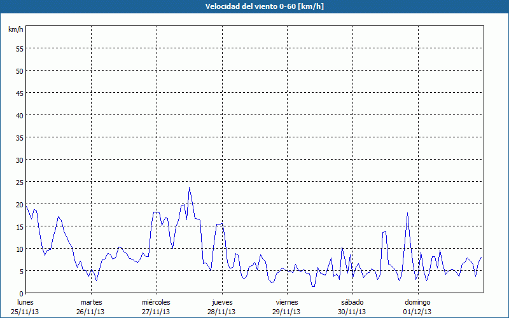The width and height of the screenshot is (509, 318).
Task: Click the 55 value on the y-axis
Action: coord(19,48)
